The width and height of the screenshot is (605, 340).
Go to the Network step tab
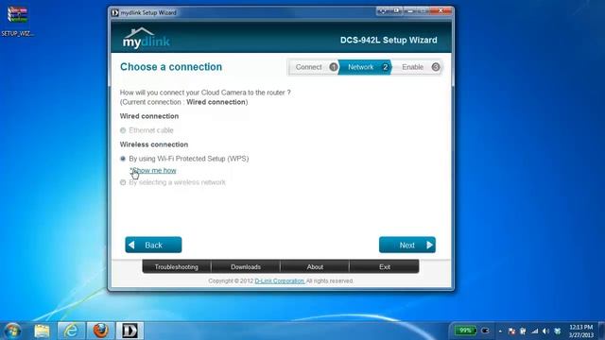365,67
